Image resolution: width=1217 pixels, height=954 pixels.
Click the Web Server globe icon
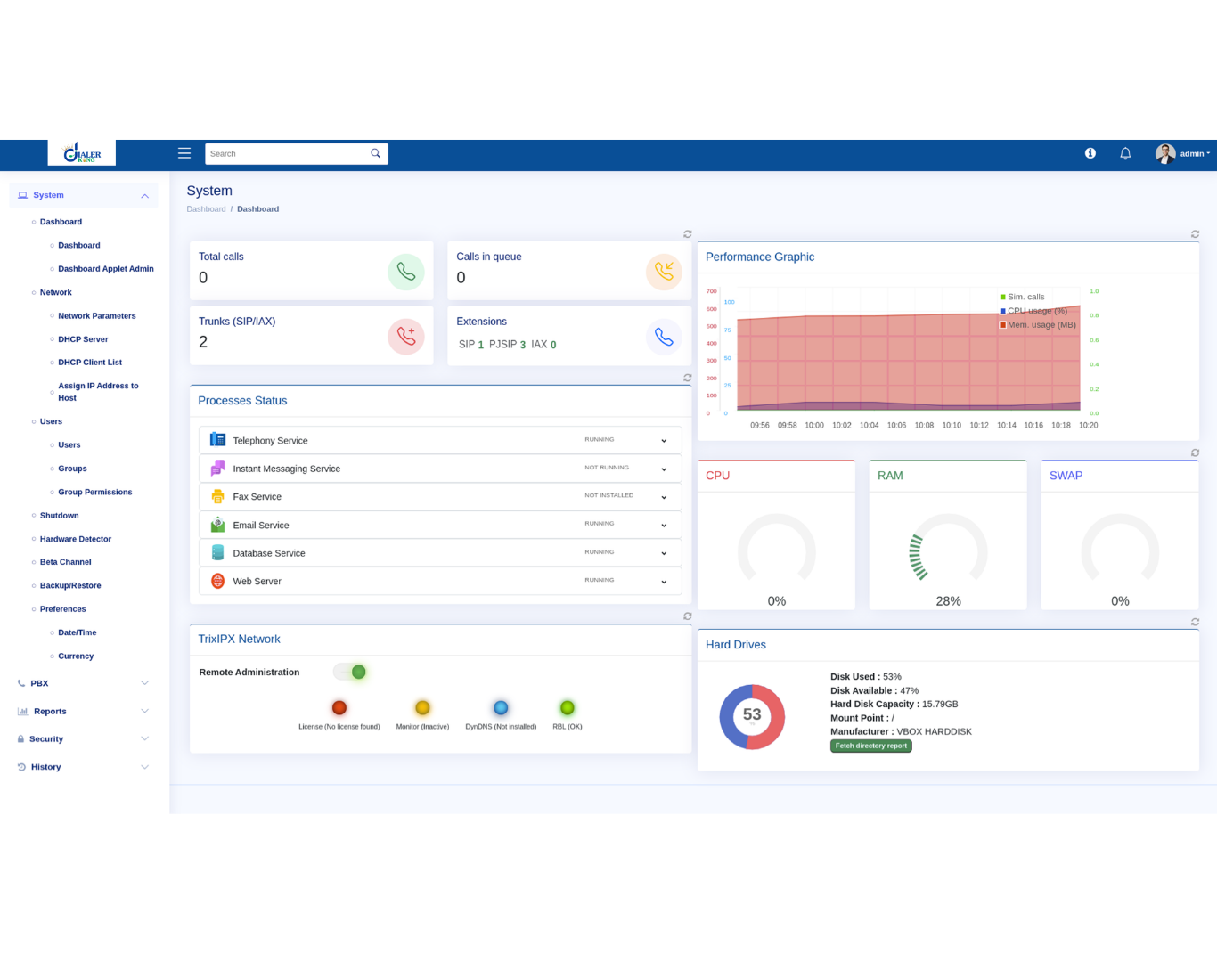[x=217, y=581]
